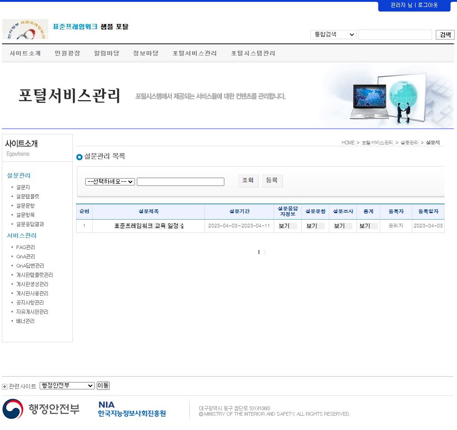
Task: Click 보기 under the 통계 column
Action: point(365,226)
